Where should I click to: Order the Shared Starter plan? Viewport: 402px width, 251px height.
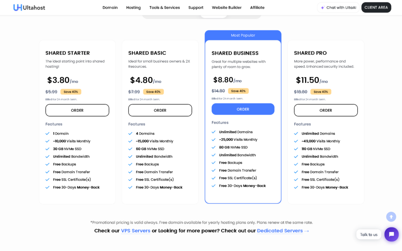tap(77, 110)
